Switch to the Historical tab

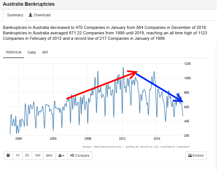pos(13,52)
